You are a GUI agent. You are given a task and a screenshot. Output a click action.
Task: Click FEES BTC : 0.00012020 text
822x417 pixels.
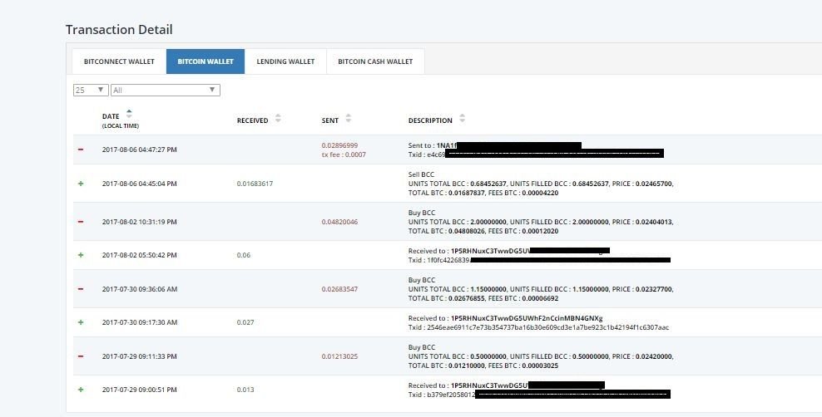pyautogui.click(x=523, y=231)
